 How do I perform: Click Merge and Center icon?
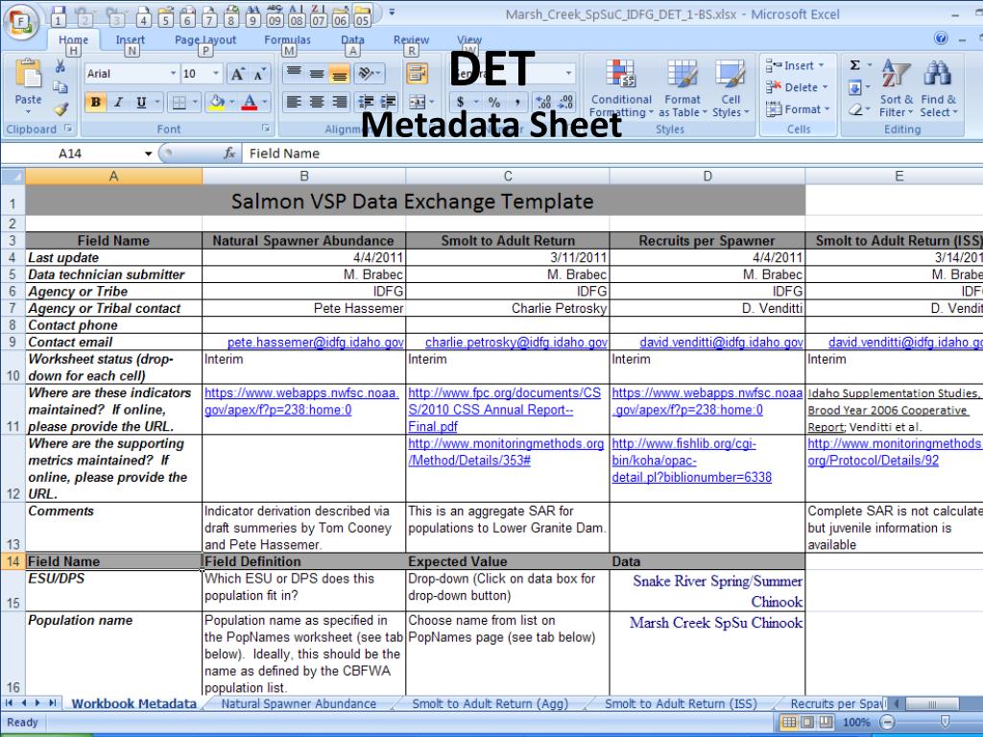click(x=417, y=102)
